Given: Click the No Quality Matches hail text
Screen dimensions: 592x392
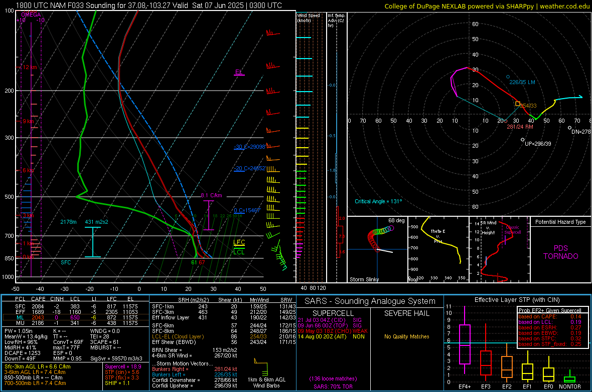Looking at the screenshot, I should point(406,336).
